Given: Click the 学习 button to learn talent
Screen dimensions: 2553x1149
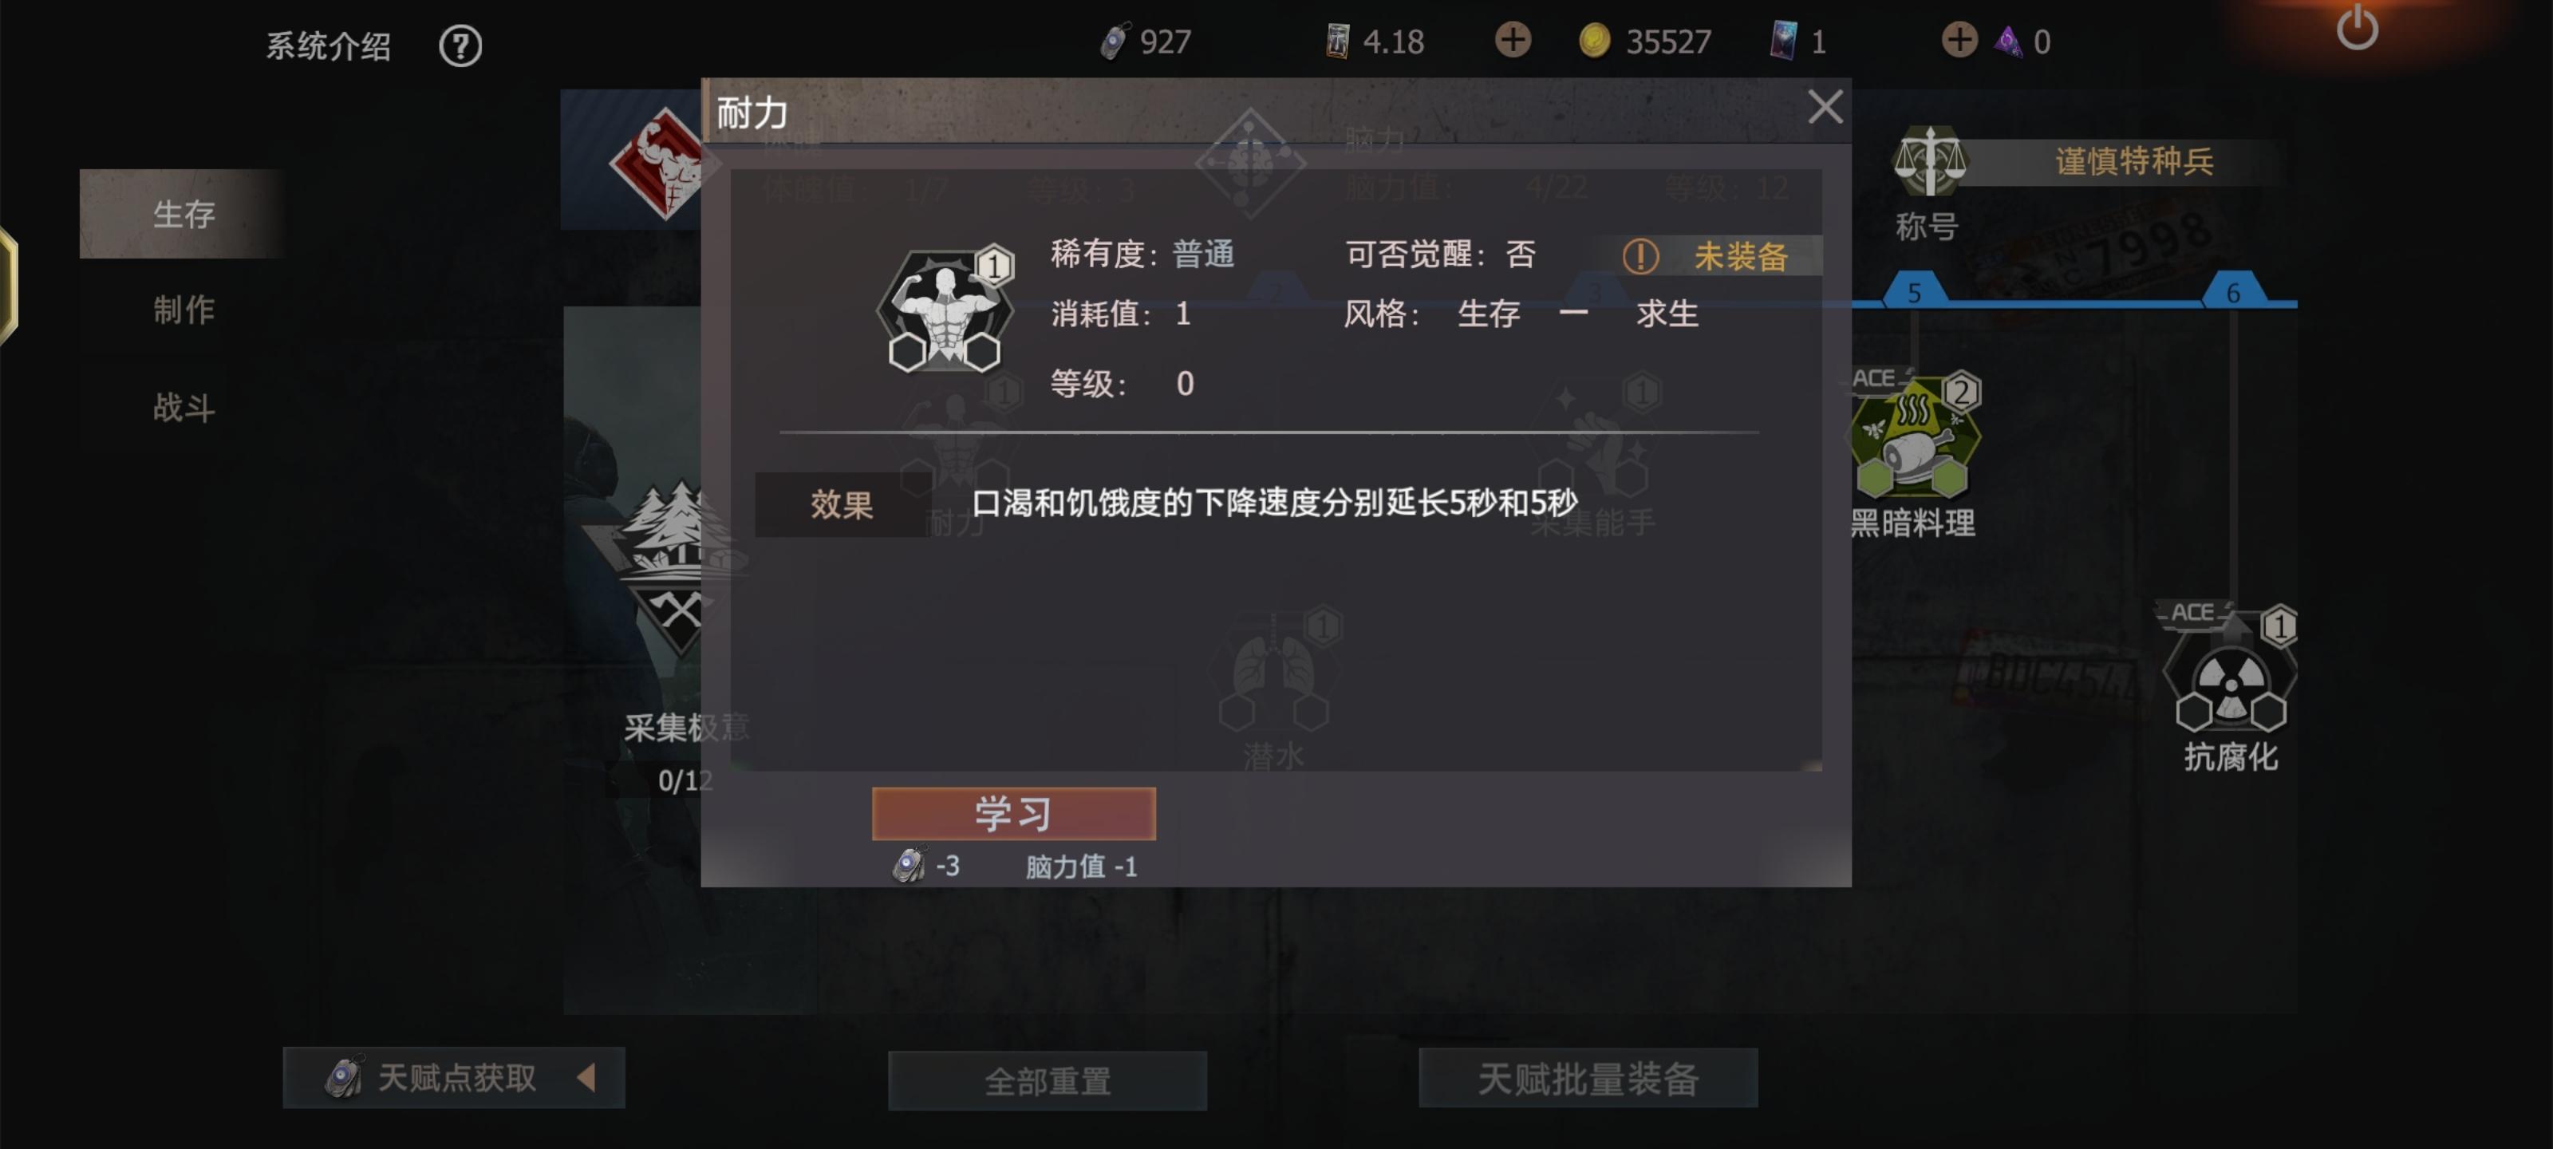Looking at the screenshot, I should pos(1013,813).
